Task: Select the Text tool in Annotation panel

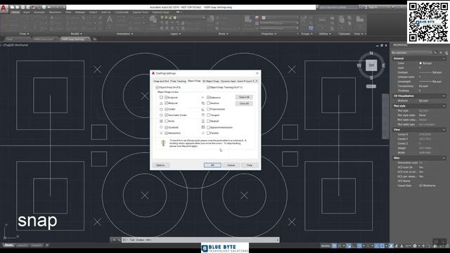Action: point(110,20)
